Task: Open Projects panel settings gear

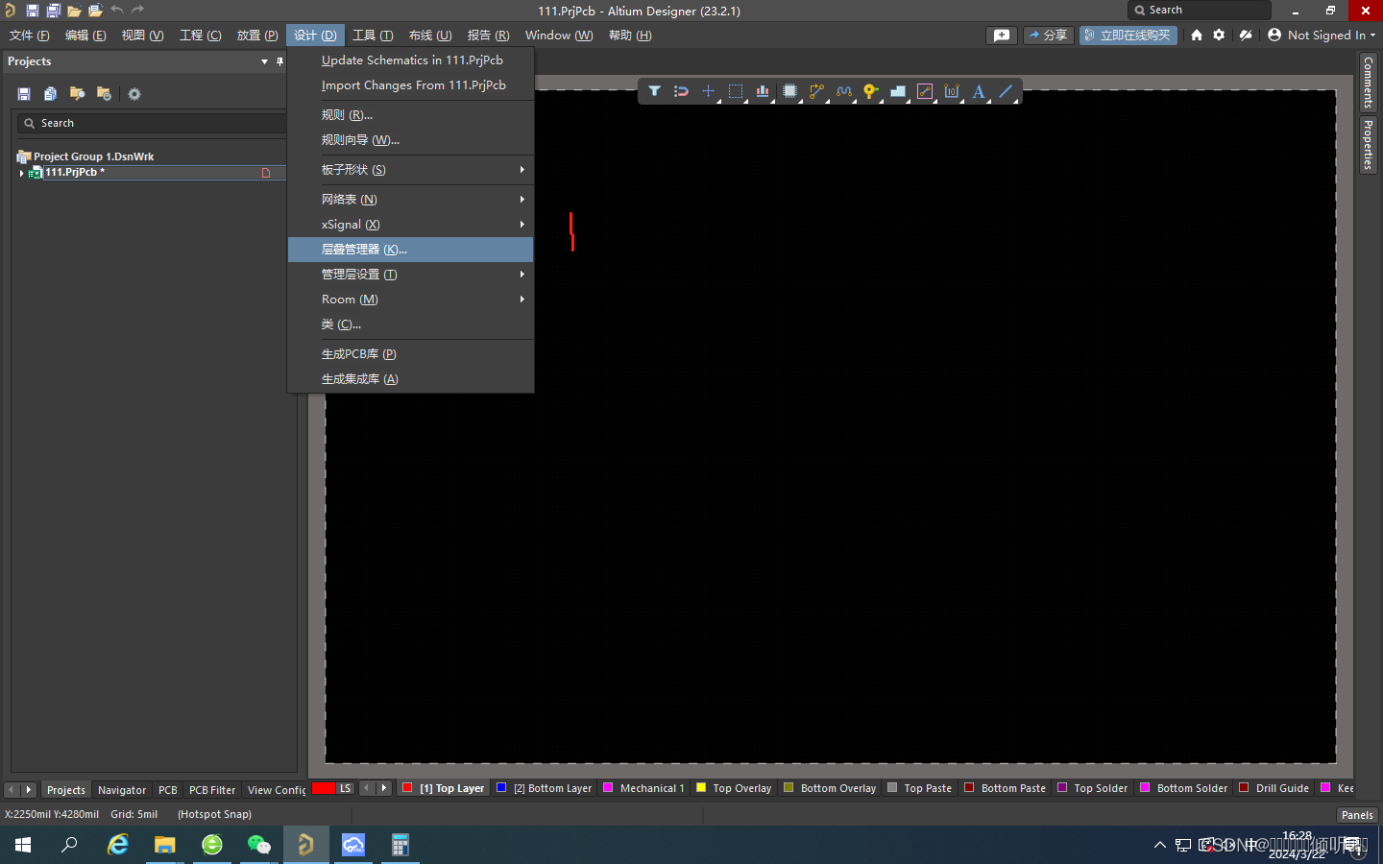Action: click(134, 94)
